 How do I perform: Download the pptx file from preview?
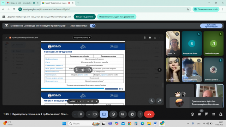pyautogui.click(x=155, y=38)
